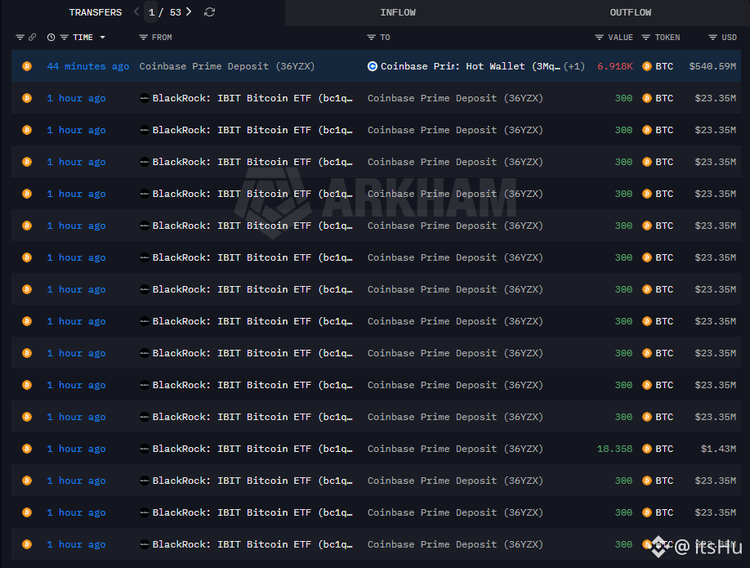Open the USD column filter
750x568 pixels.
pos(712,38)
